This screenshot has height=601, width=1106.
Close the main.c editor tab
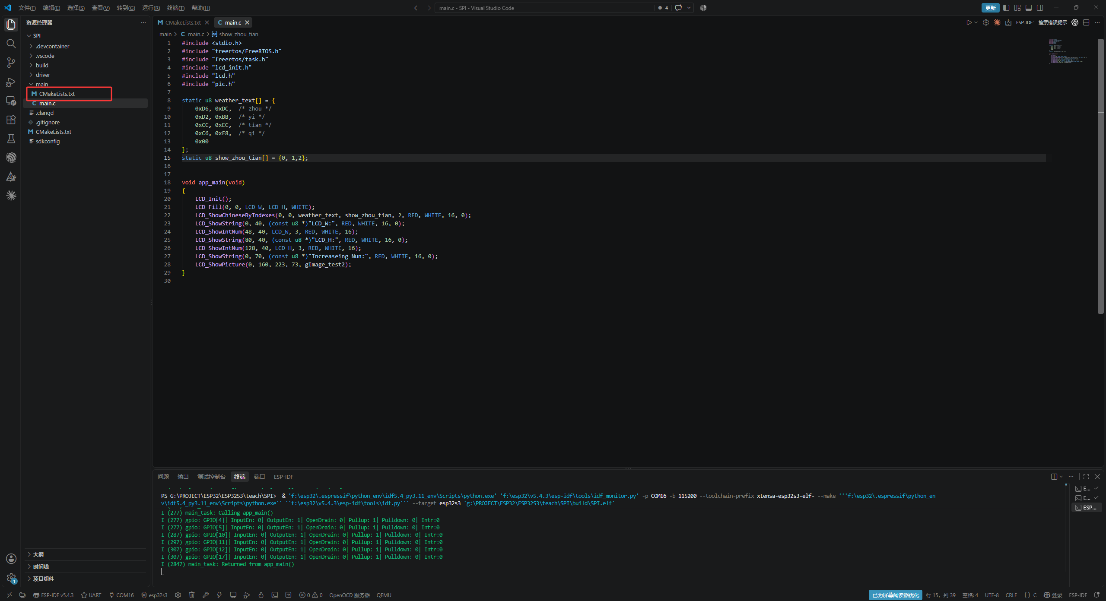tap(247, 22)
